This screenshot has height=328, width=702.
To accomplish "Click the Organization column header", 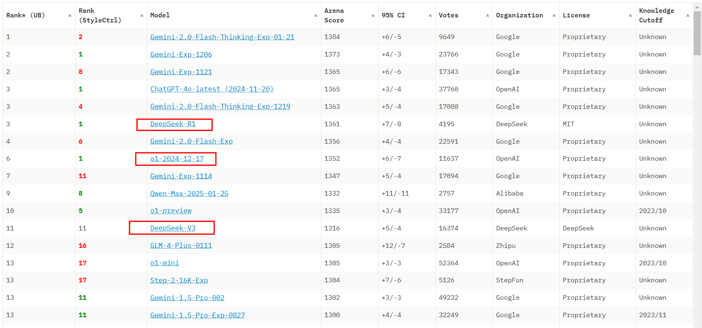I will [526, 15].
